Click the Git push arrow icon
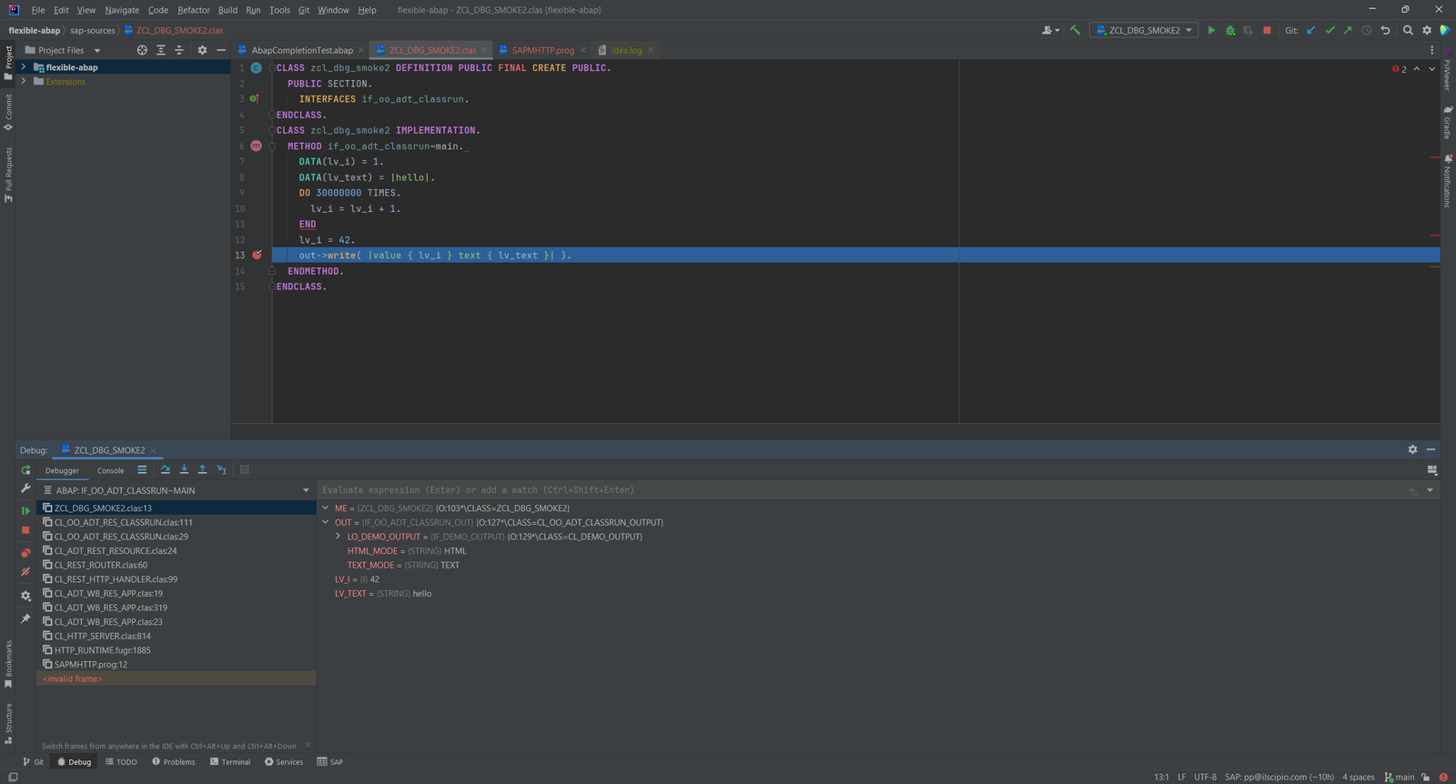This screenshot has height=784, width=1456. click(1348, 30)
